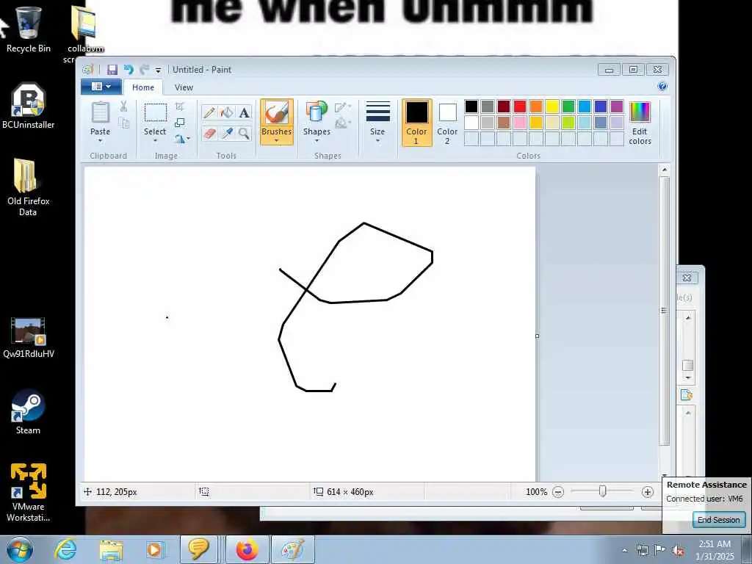Viewport: 752px width, 564px height.
Task: Select the VMware Workstation desktop shortcut
Action: (29, 492)
